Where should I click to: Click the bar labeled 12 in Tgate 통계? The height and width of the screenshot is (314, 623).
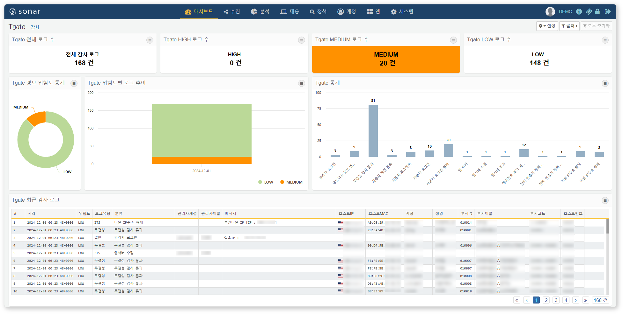[524, 153]
